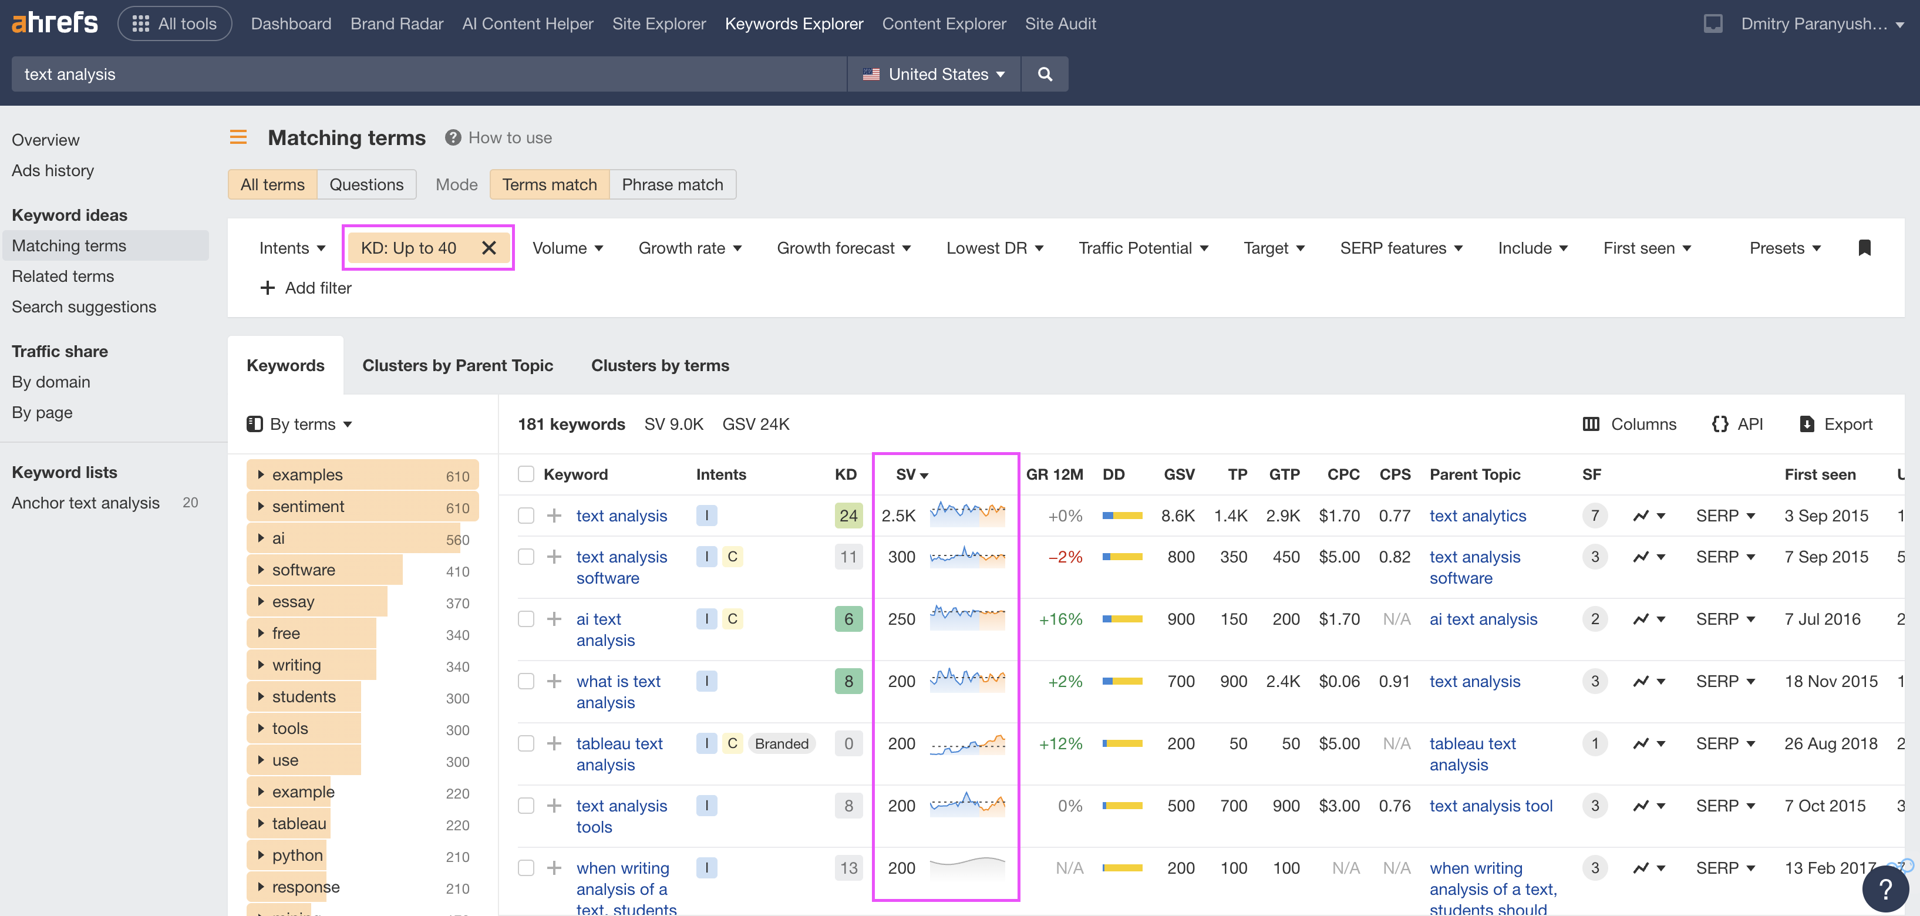
Task: Open Search suggestions in sidebar
Action: tap(83, 307)
